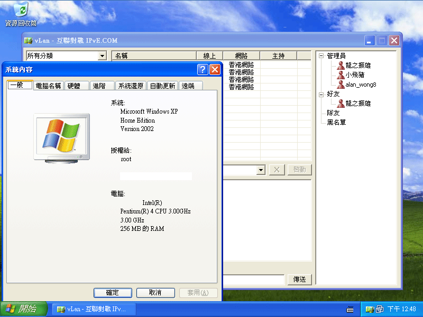Click the 套用(A) button
The image size is (423, 317).
(x=198, y=293)
